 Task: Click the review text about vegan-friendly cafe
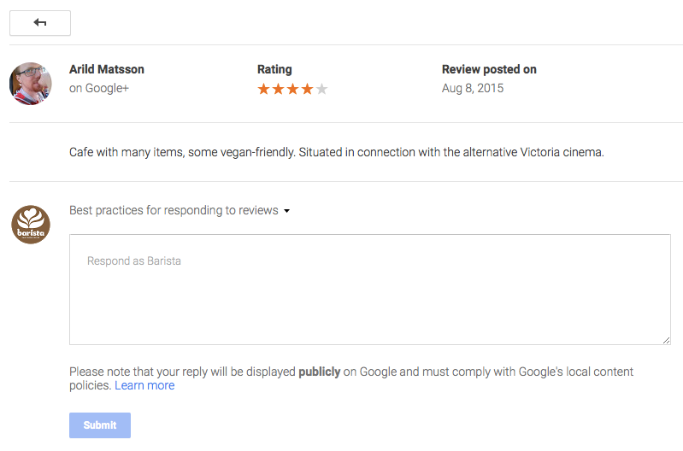[337, 152]
